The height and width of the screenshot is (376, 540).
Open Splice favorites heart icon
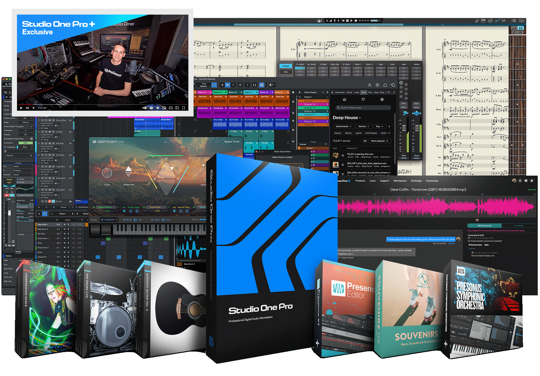coord(363,99)
